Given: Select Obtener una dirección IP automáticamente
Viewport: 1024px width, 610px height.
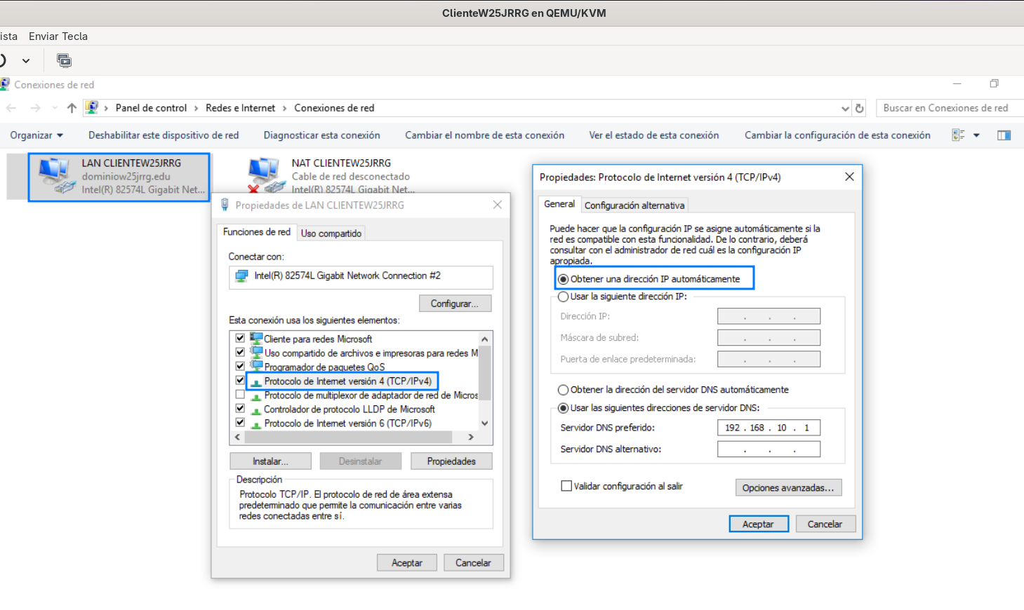Looking at the screenshot, I should pos(563,279).
